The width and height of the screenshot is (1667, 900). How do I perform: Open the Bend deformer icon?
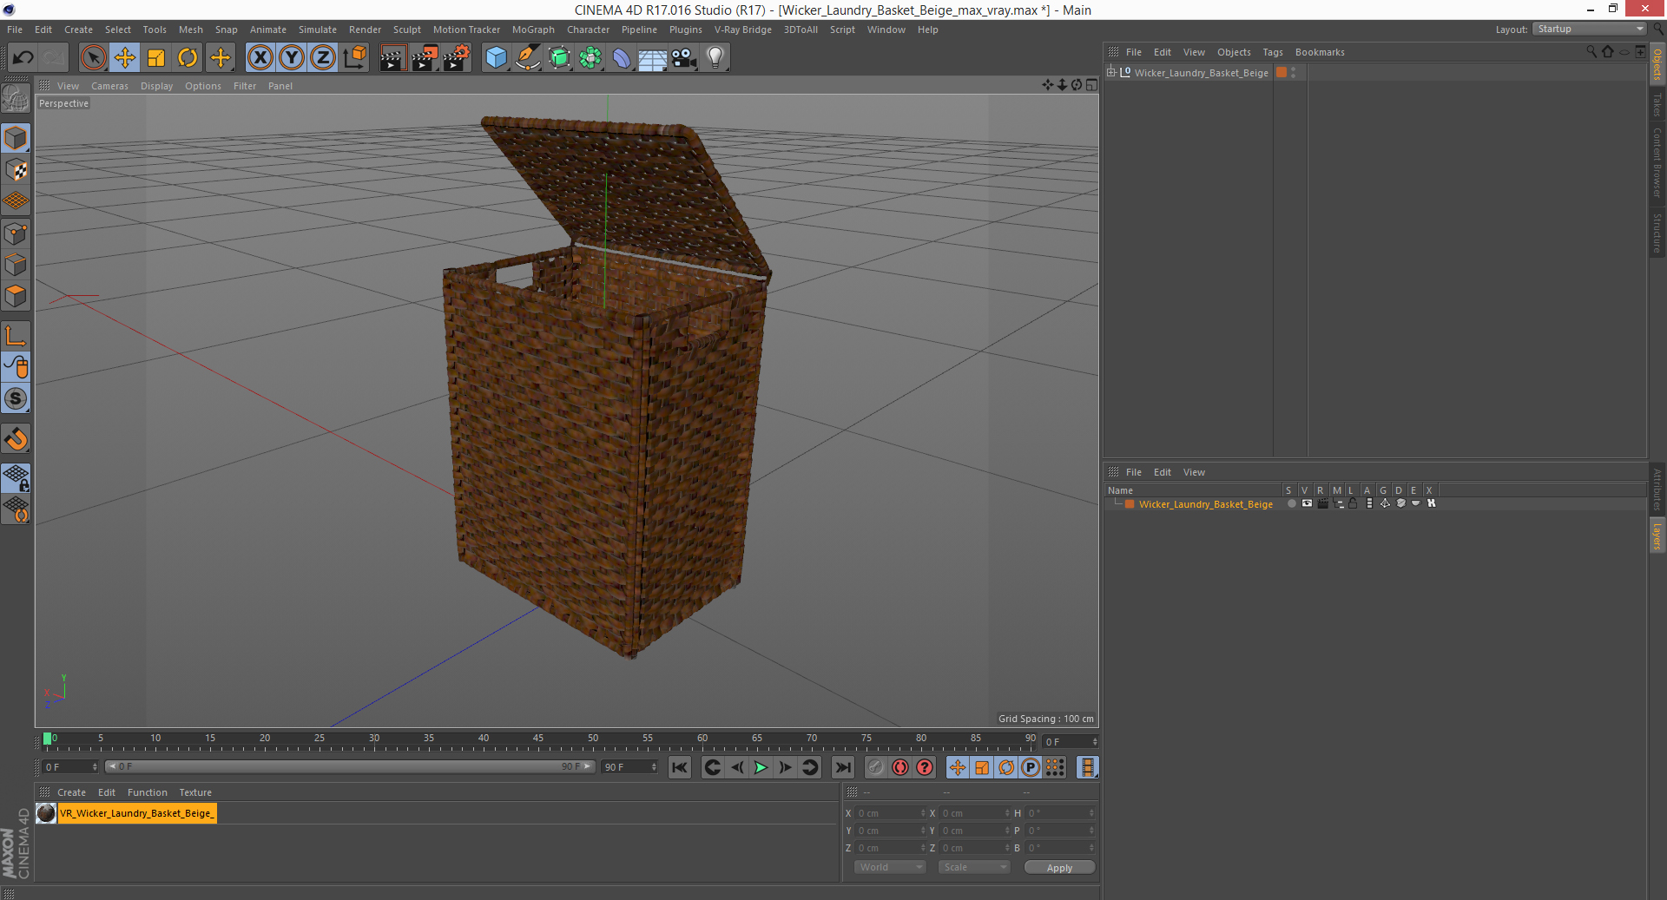tap(622, 58)
